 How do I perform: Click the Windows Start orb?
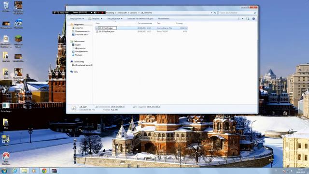click(4, 171)
